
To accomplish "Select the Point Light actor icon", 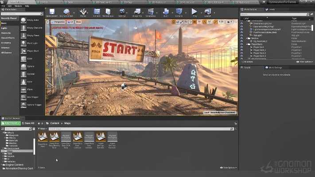I will 24,42.
